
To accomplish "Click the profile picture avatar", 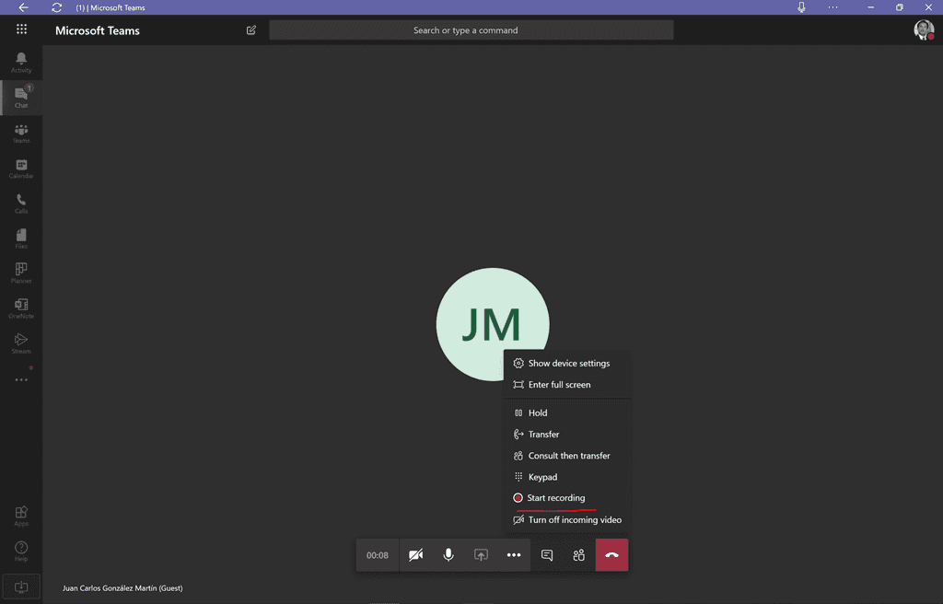I will (923, 30).
